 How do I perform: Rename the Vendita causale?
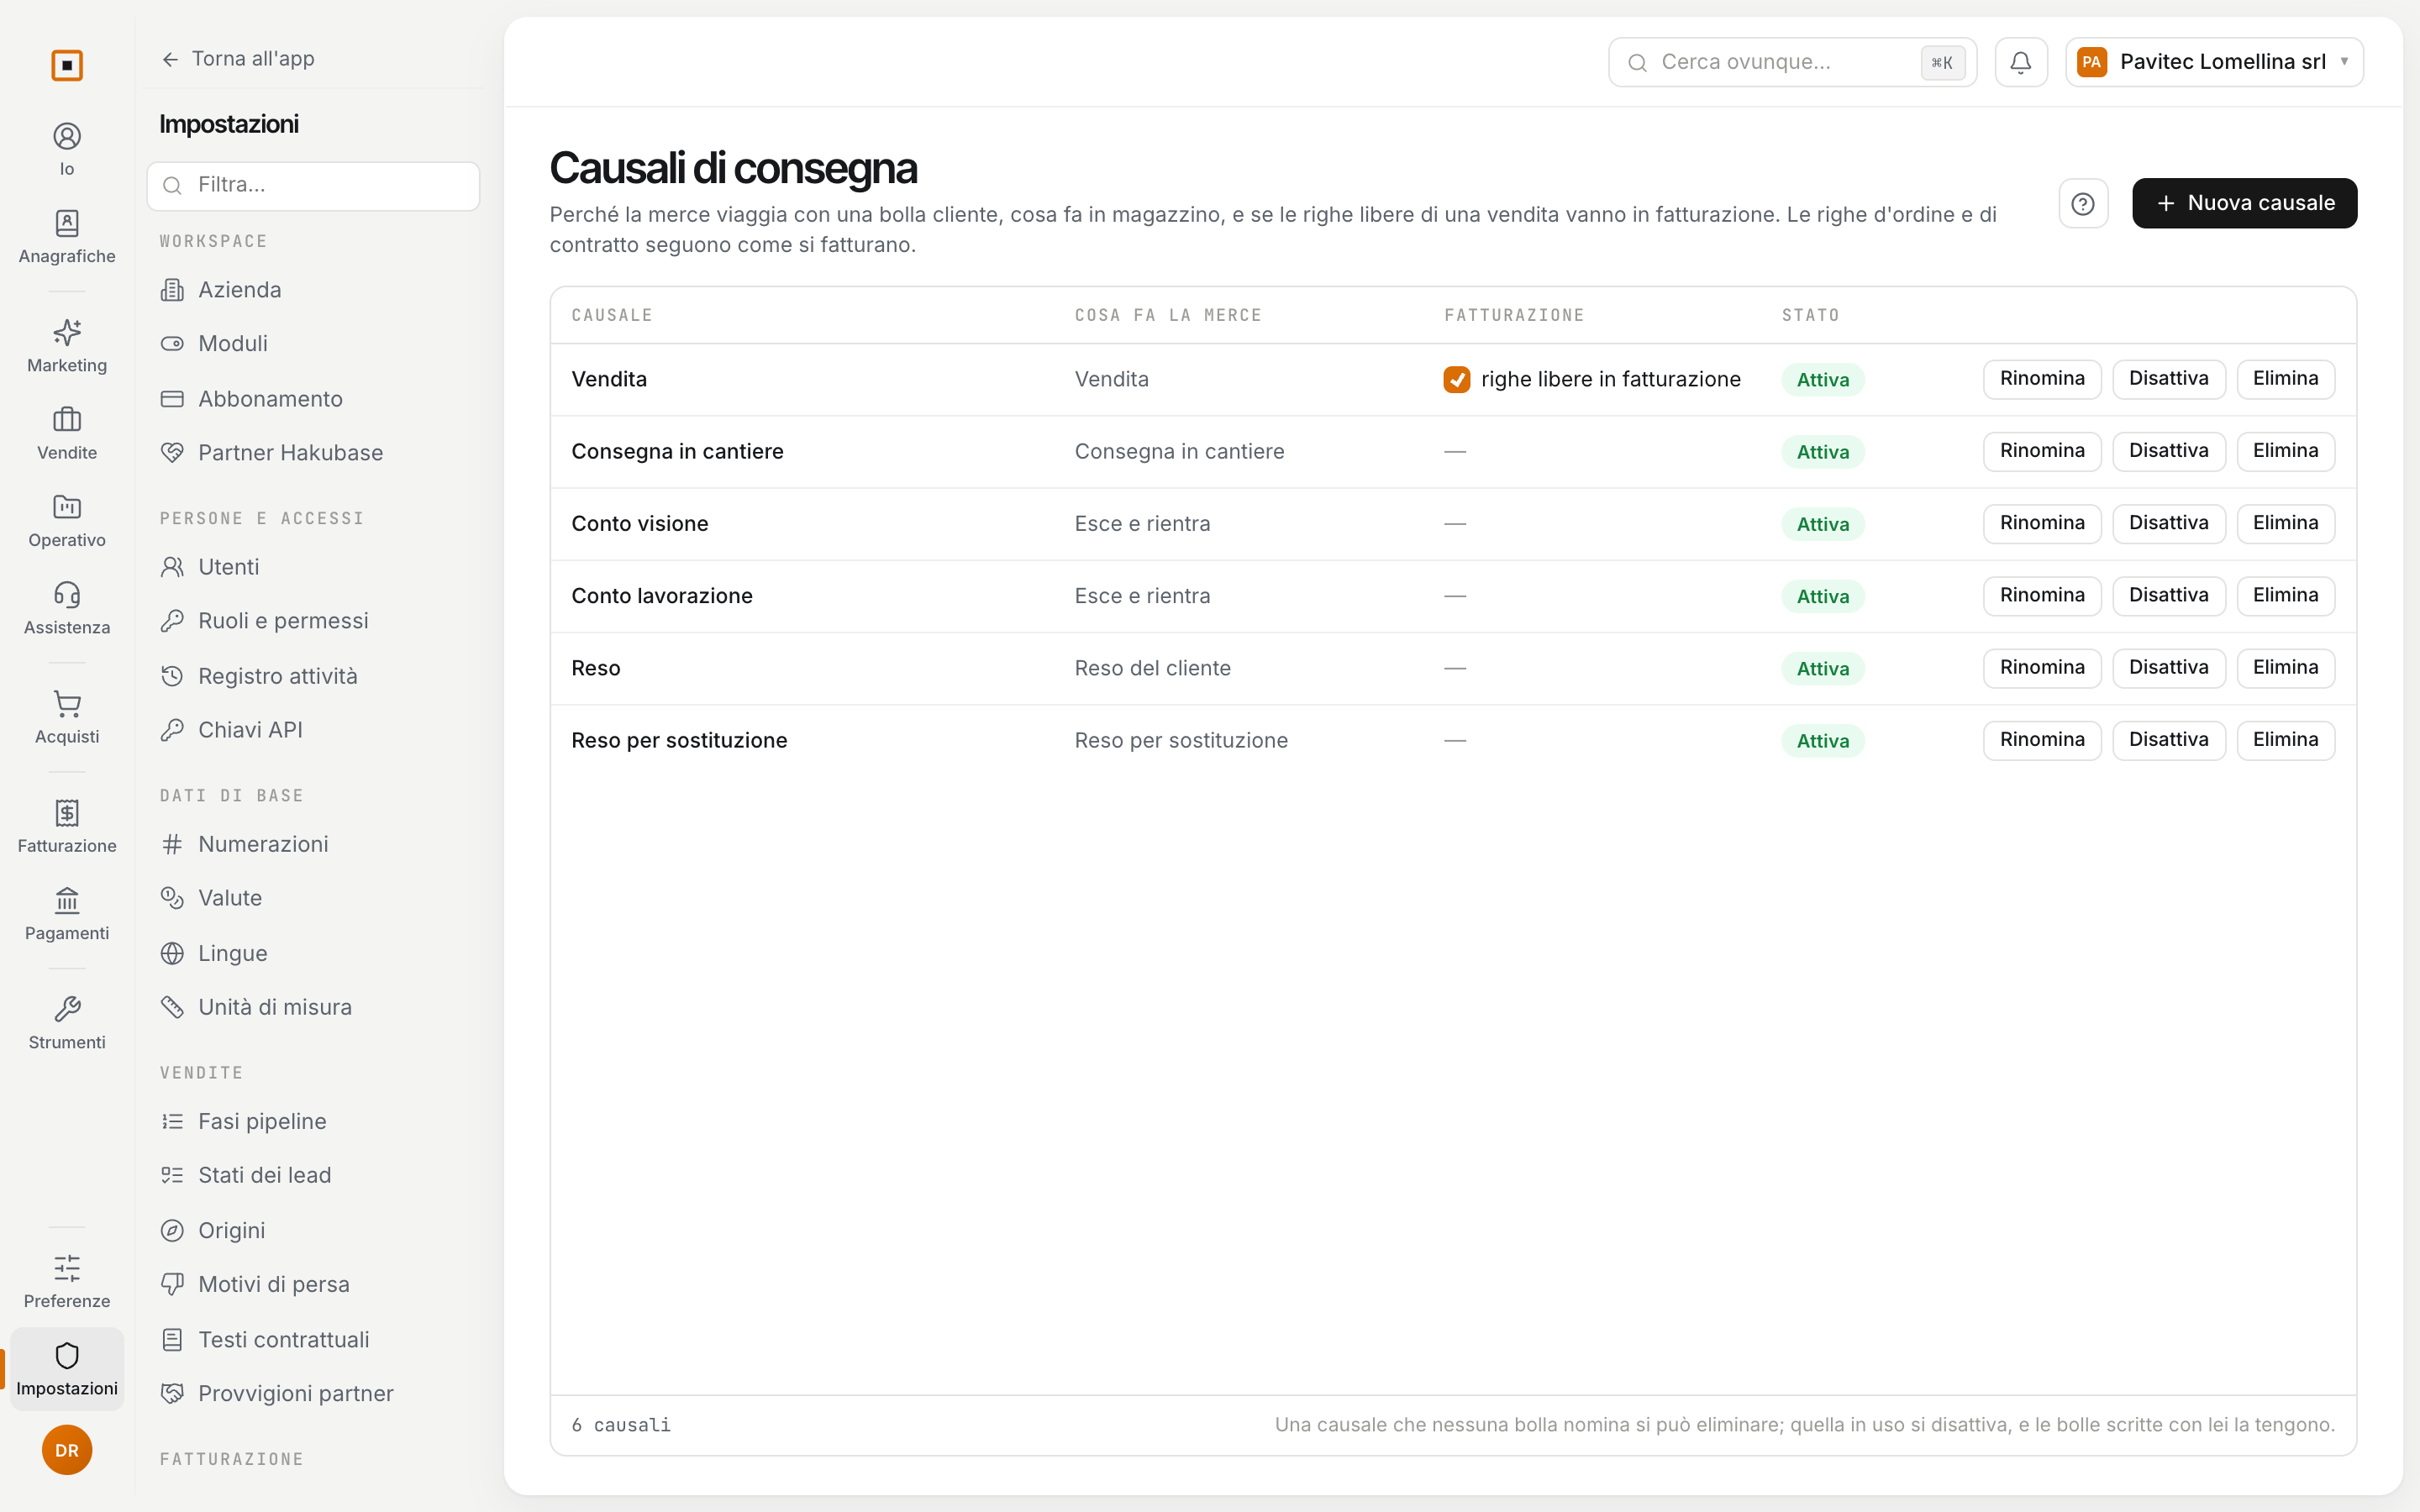2042,379
